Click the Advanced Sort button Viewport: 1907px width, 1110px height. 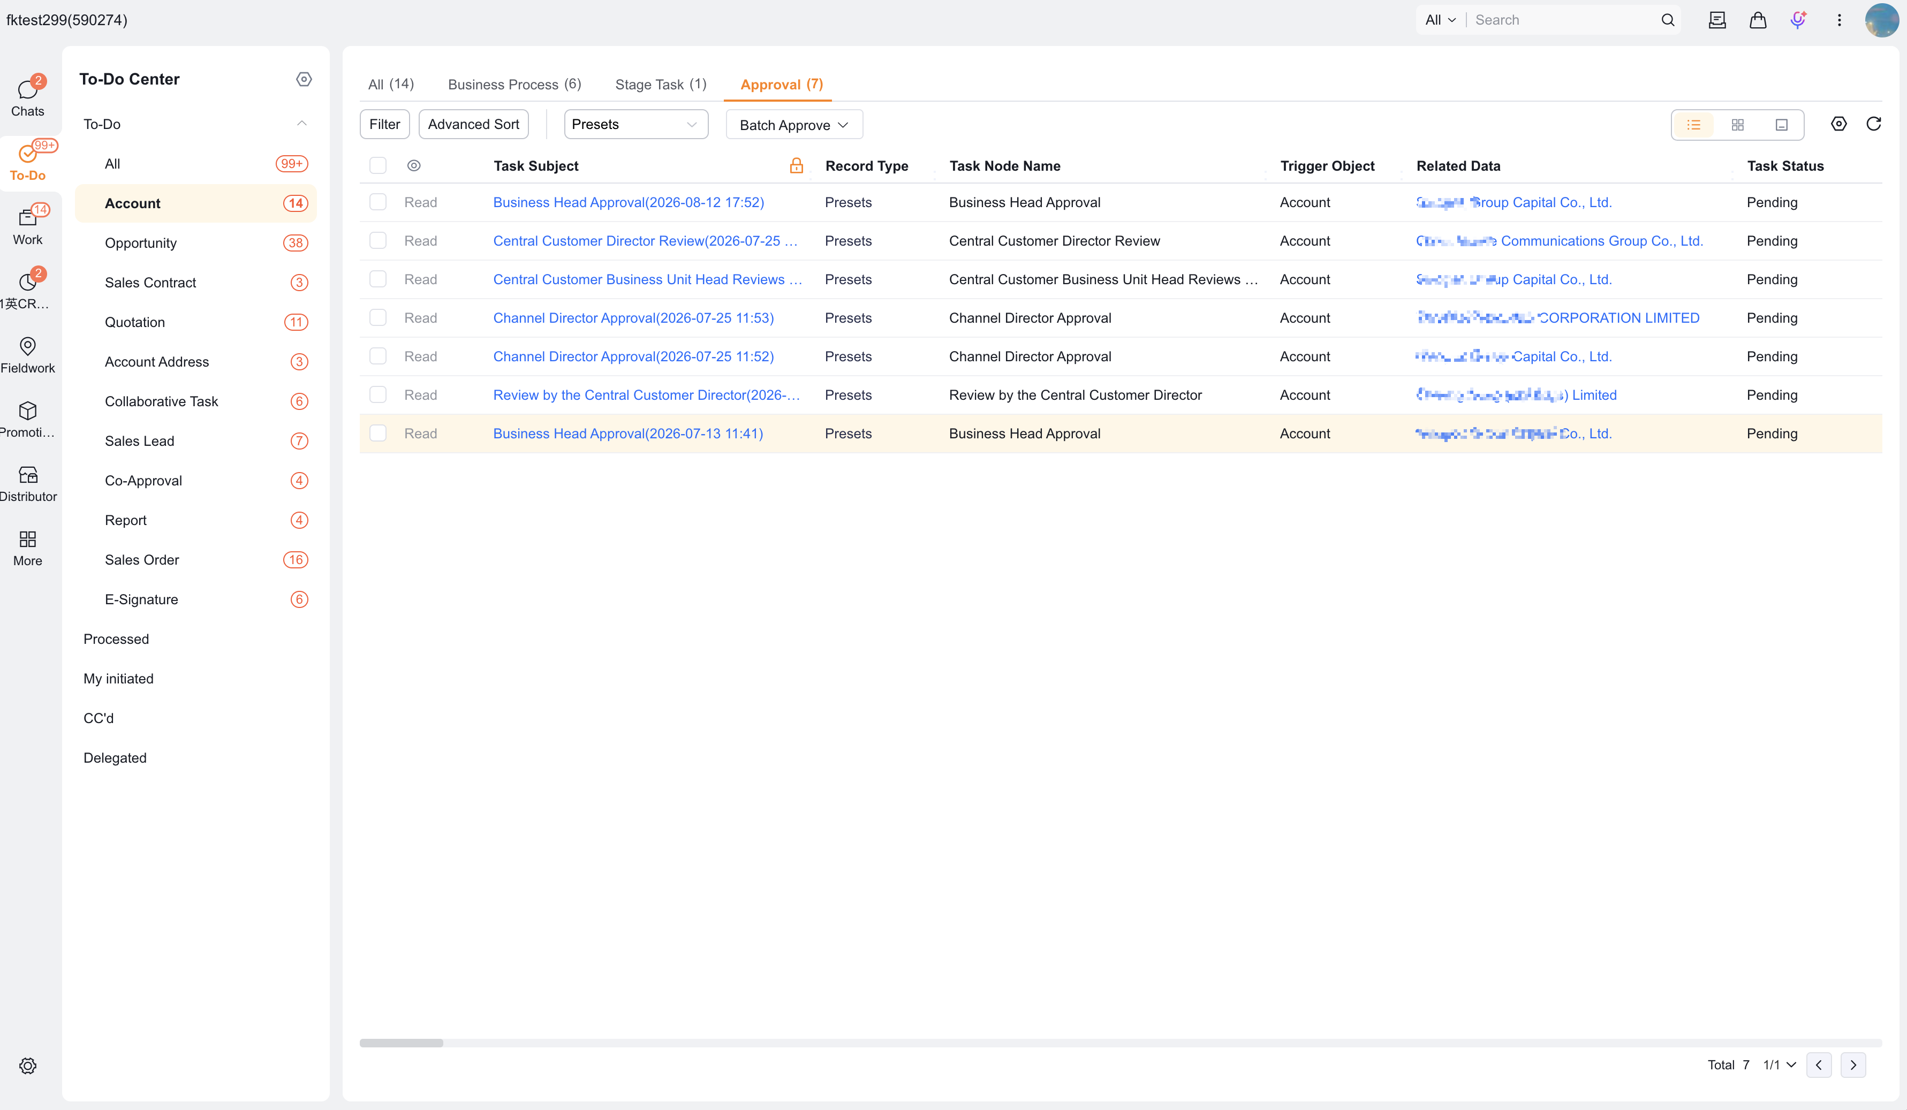click(x=474, y=124)
